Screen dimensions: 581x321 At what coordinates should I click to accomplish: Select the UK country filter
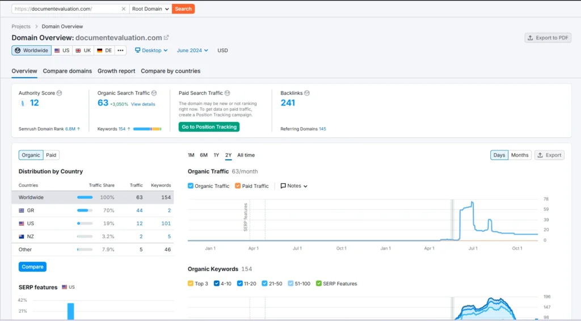83,50
